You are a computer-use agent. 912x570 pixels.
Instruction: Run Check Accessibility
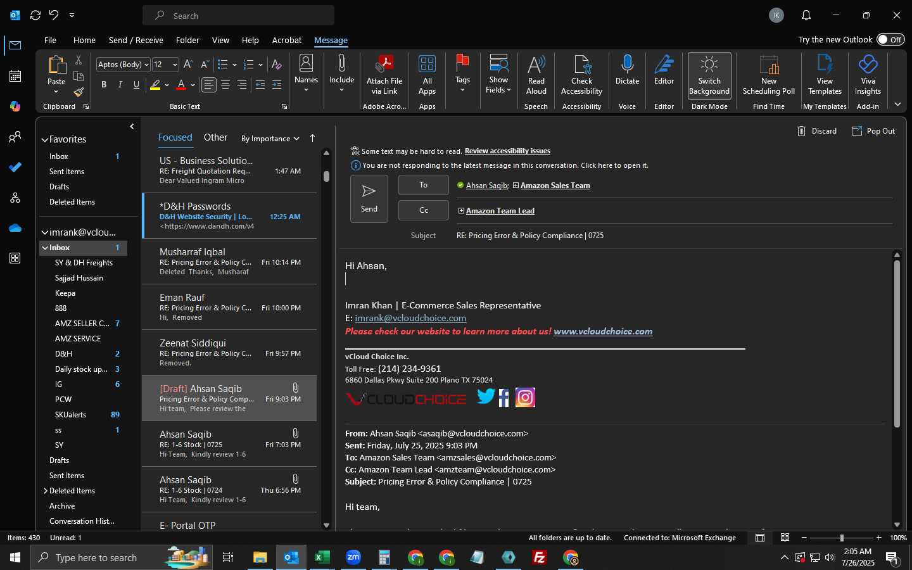click(x=581, y=75)
